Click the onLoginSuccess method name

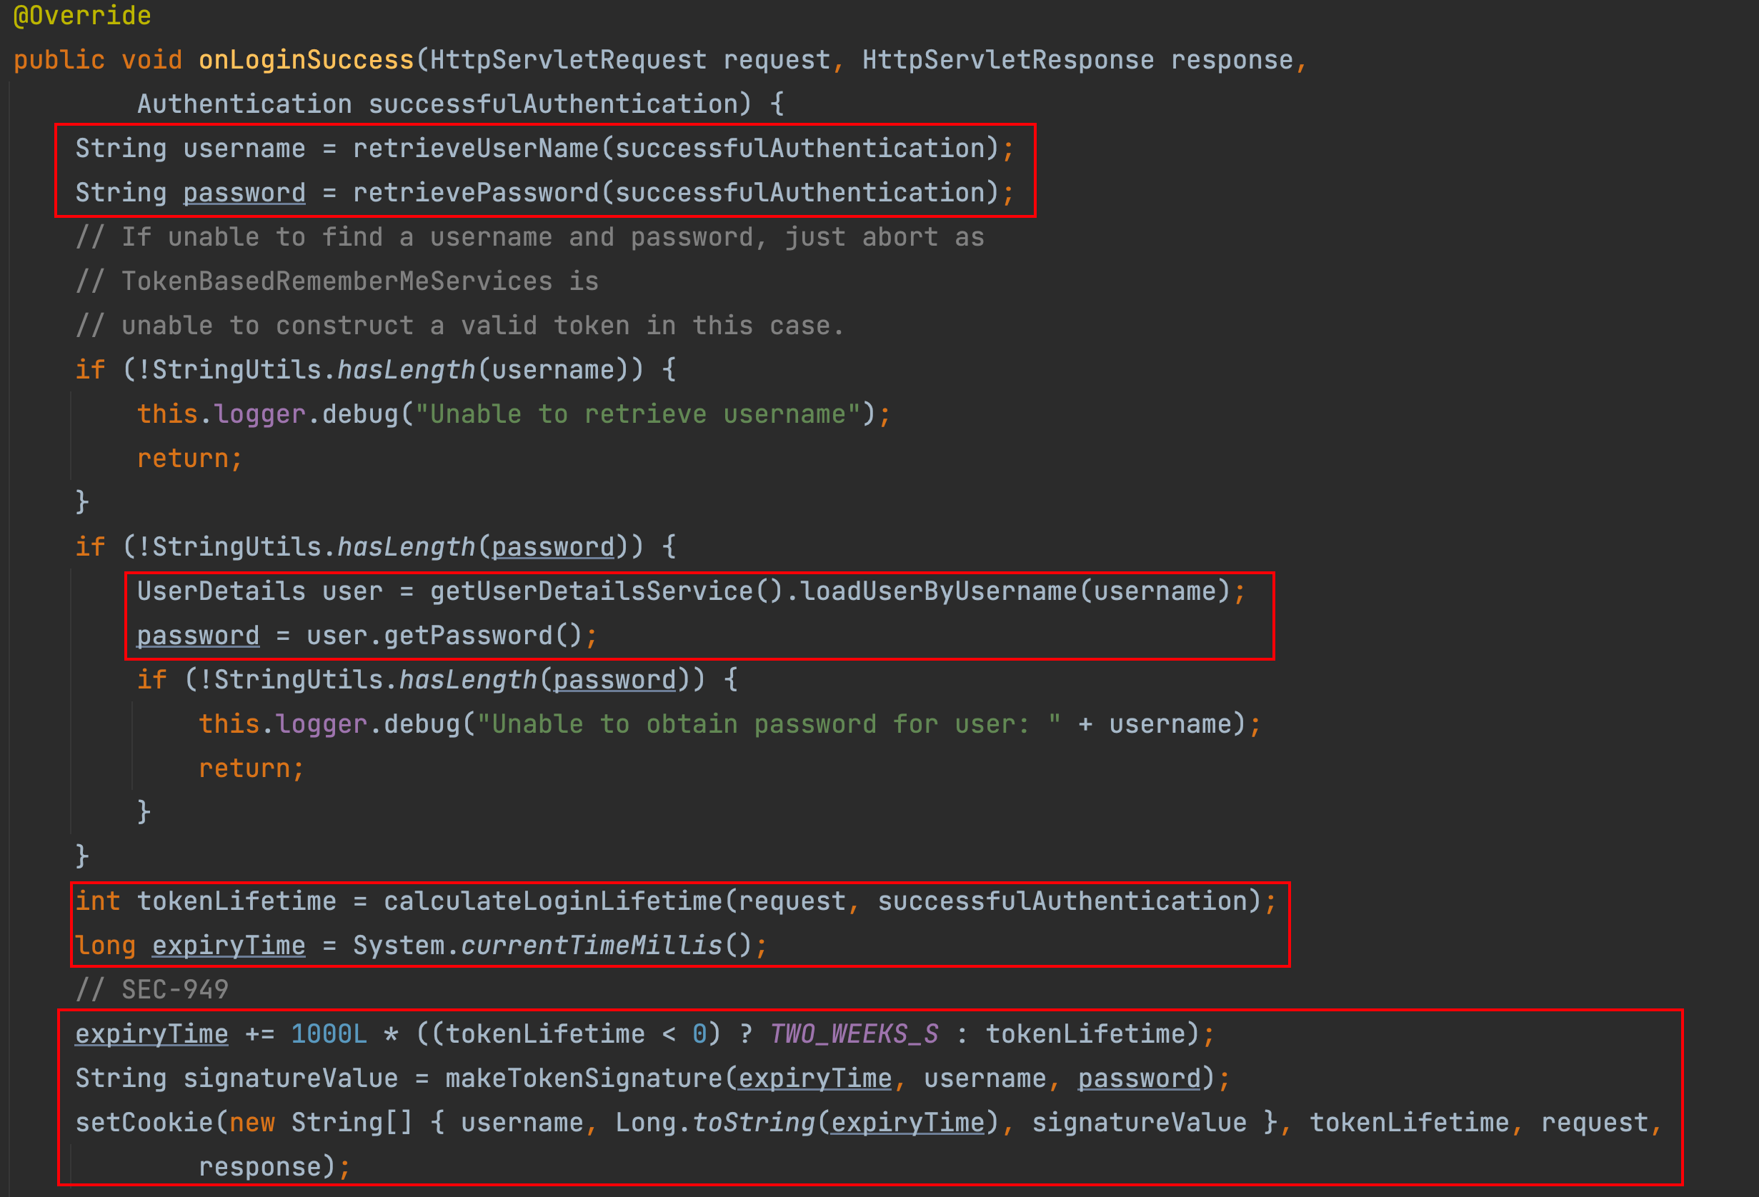click(306, 60)
